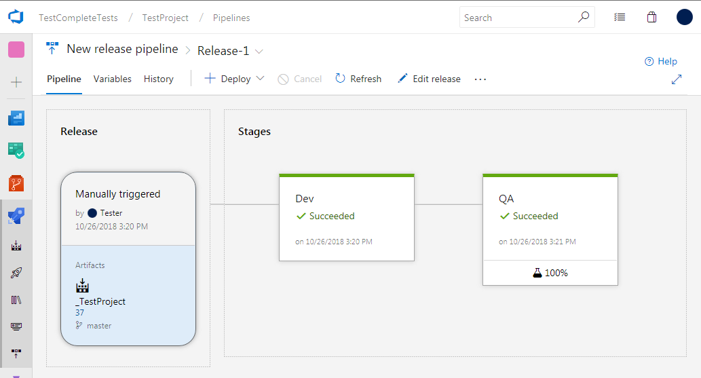
Task: Click the master branch icon
Action: (79, 325)
